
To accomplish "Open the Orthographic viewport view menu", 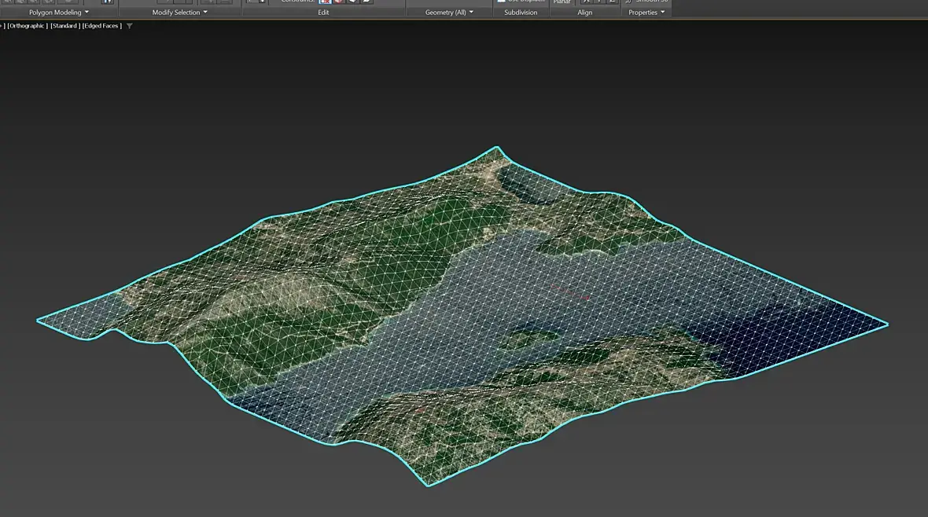I will tap(28, 26).
